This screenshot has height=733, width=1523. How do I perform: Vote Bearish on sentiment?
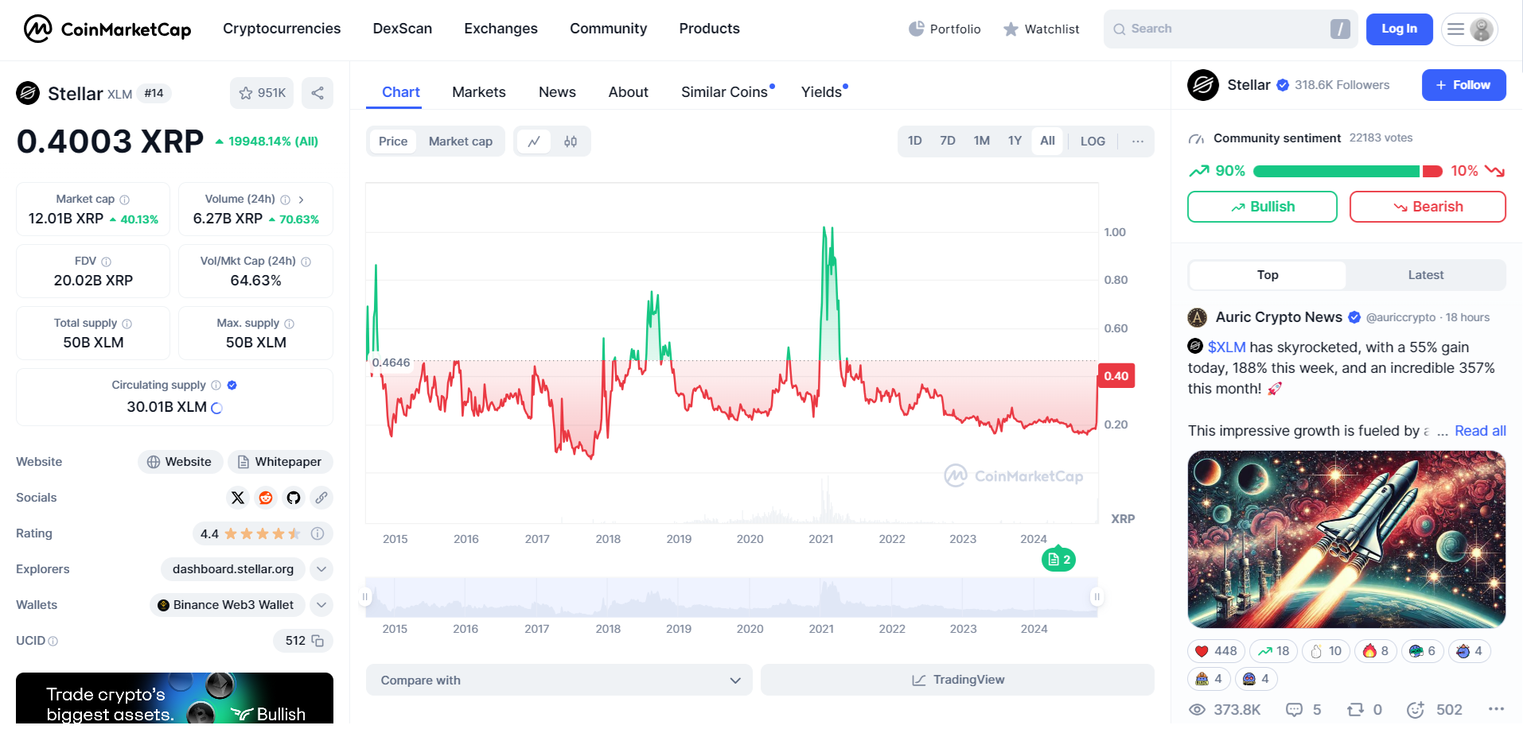[1428, 207]
